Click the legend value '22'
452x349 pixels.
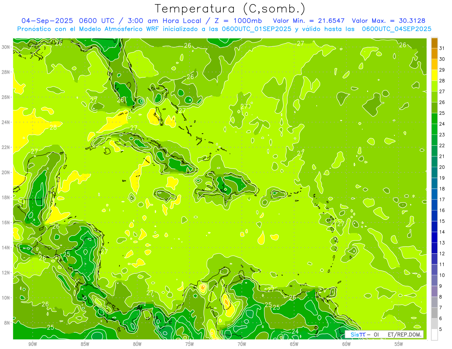442,146
